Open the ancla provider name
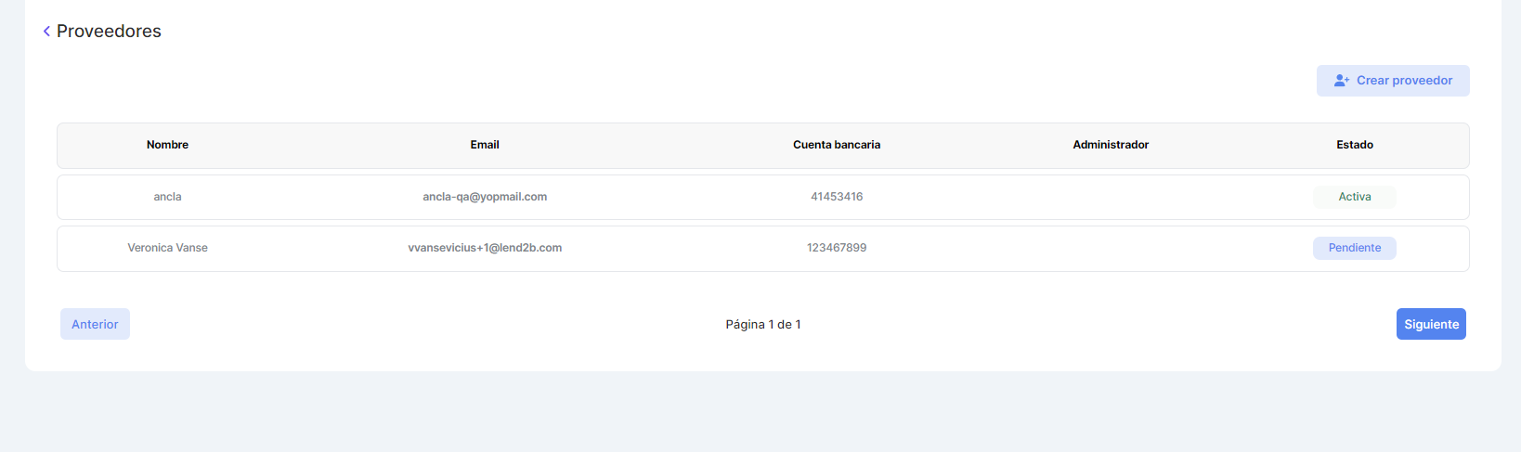Image resolution: width=1521 pixels, height=452 pixels. click(167, 197)
